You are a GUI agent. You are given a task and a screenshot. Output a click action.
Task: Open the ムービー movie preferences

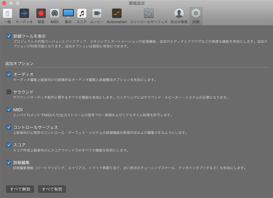pyautogui.click(x=97, y=15)
